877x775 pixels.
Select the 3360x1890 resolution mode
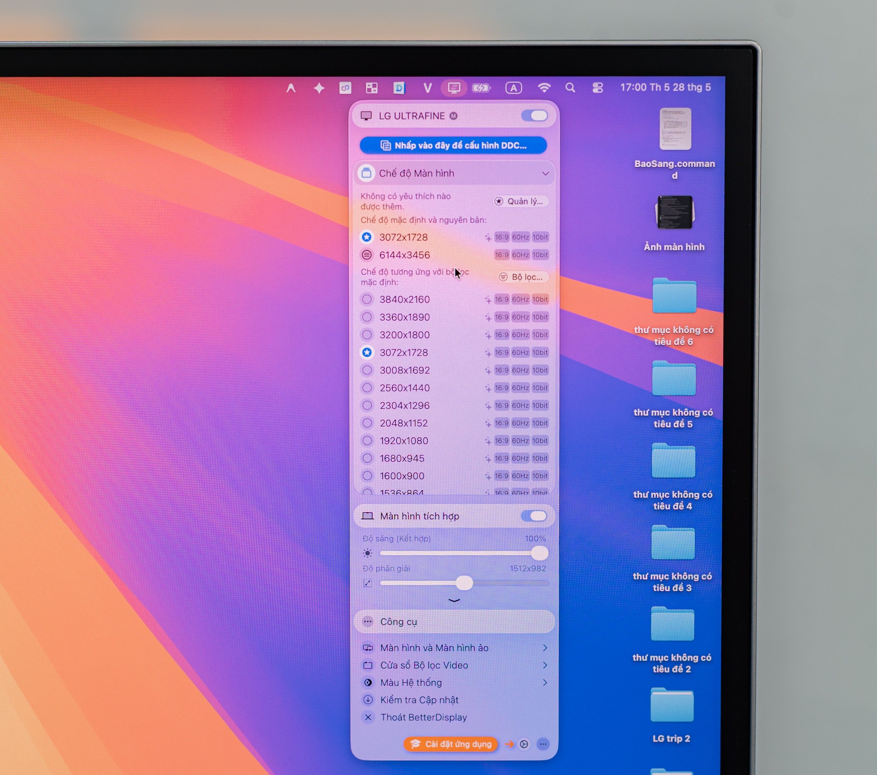coord(454,317)
